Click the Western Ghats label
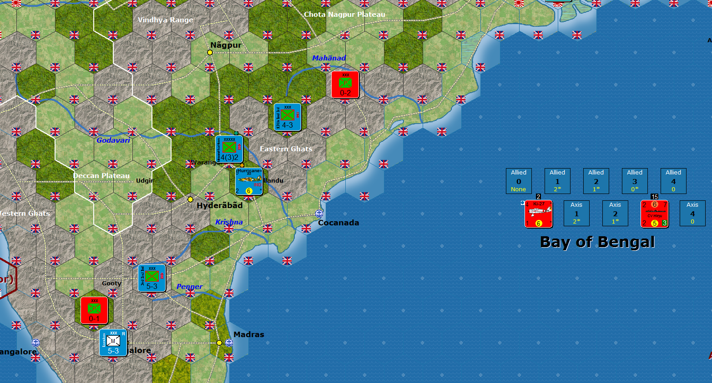 pos(25,214)
